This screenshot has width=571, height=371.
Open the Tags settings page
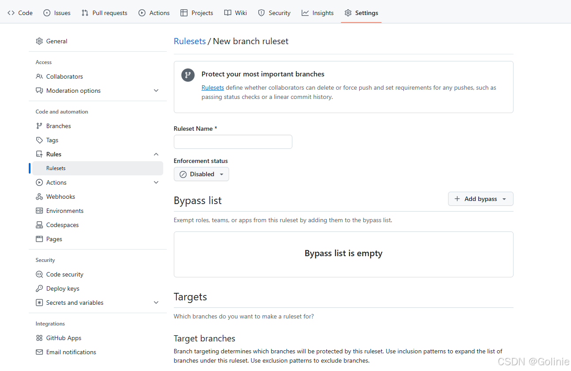coord(98,140)
